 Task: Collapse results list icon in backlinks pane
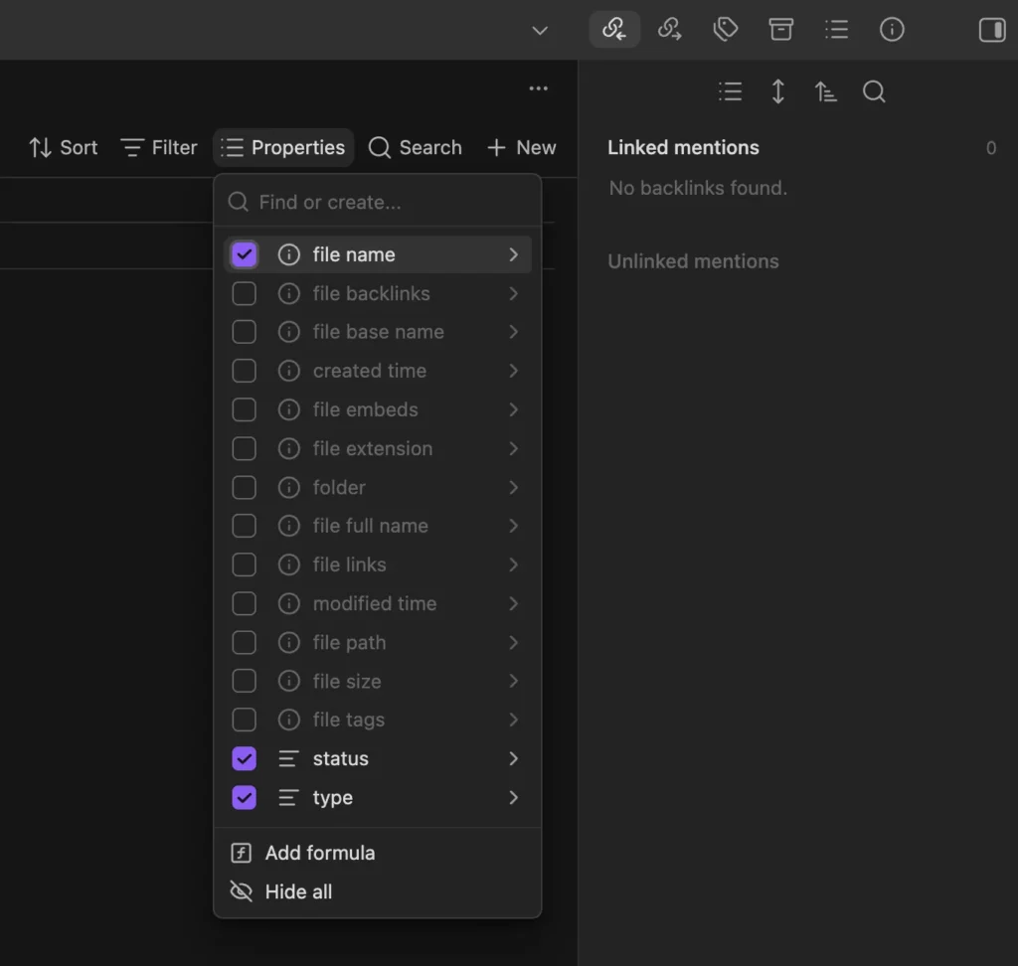coord(731,91)
